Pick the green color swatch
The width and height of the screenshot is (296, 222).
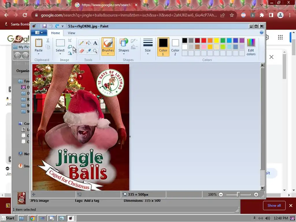[223, 40]
